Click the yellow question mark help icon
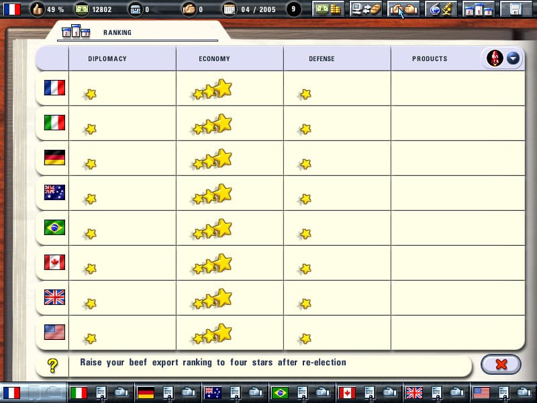537x403 pixels. pyautogui.click(x=52, y=365)
